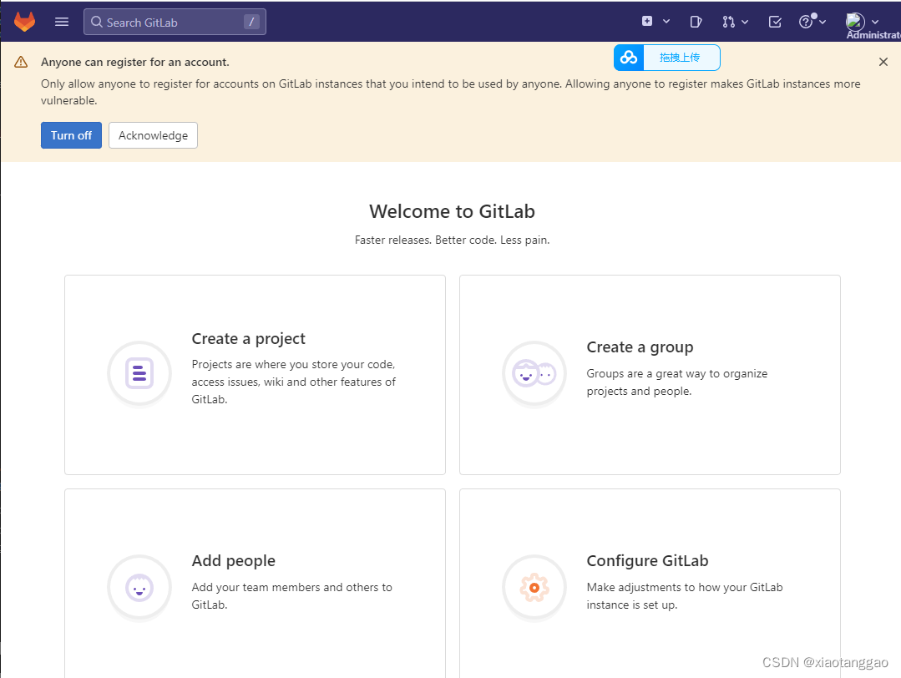This screenshot has height=678, width=901.
Task: Click inside the Search GitLab field
Action: (167, 22)
